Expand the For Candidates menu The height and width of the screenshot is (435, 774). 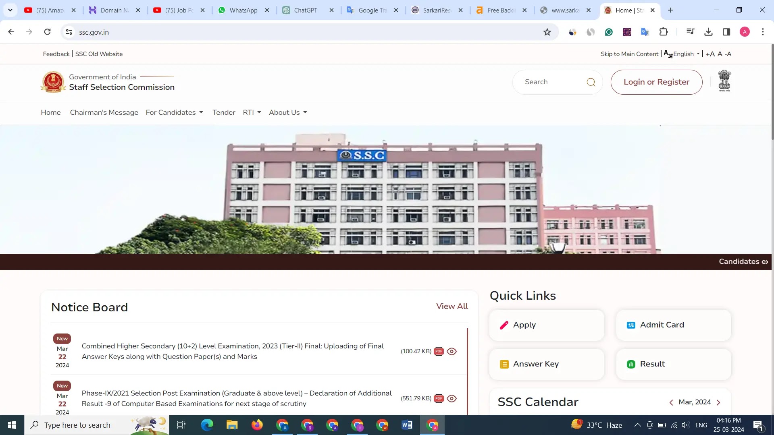174,112
